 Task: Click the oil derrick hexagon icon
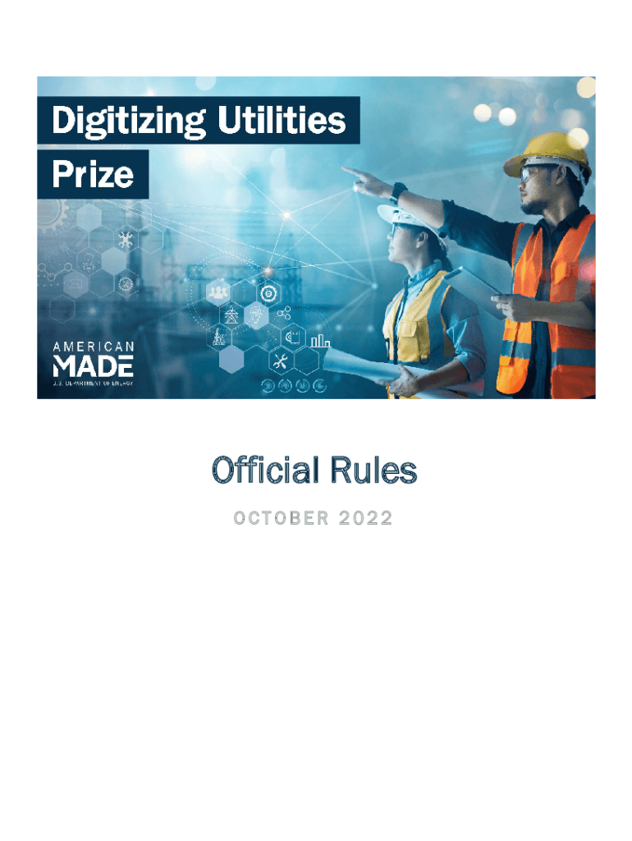tap(218, 338)
